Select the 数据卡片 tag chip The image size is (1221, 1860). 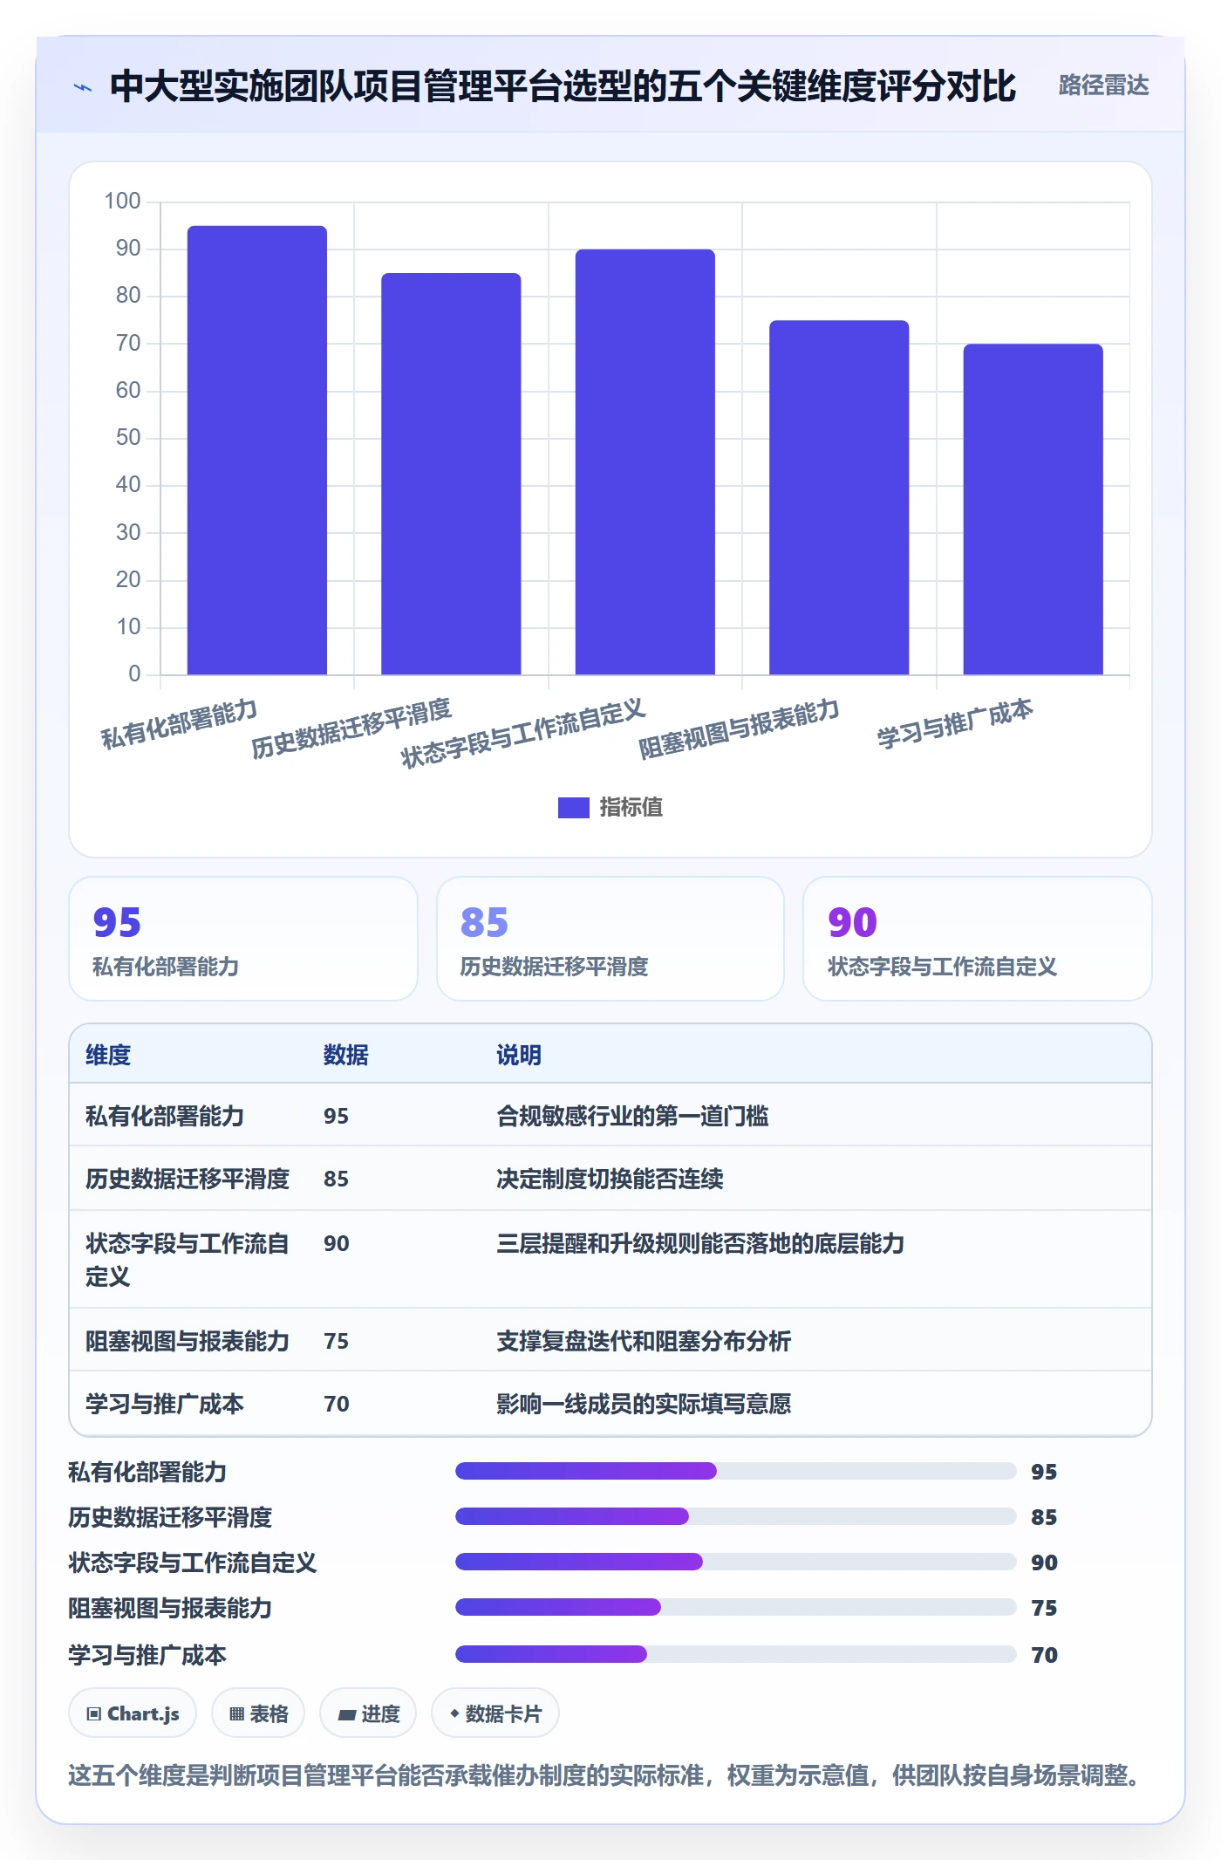(495, 1713)
